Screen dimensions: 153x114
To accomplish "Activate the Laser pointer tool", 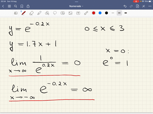I will pyautogui.click(x=86, y=13).
